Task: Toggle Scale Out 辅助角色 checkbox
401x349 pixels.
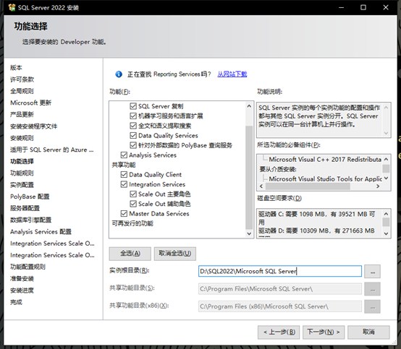Action: 133,204
